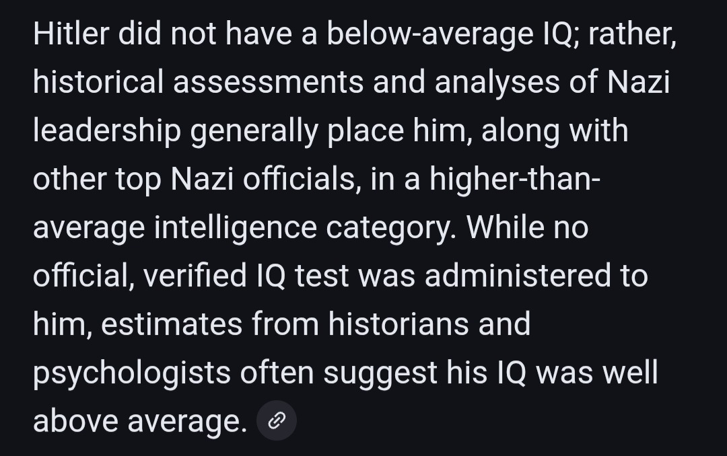Click the word "above" in last line
The image size is (727, 456).
point(75,421)
